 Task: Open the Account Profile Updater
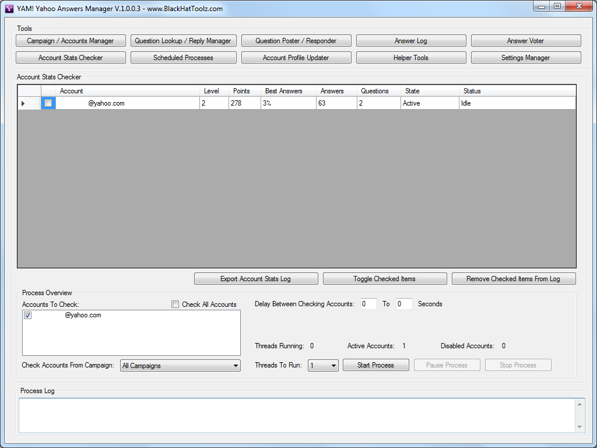click(x=296, y=58)
